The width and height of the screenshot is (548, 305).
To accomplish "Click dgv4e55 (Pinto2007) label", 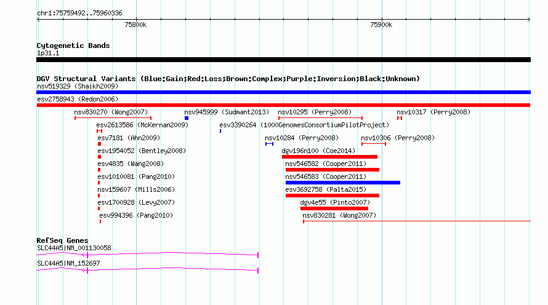I will [x=335, y=202].
